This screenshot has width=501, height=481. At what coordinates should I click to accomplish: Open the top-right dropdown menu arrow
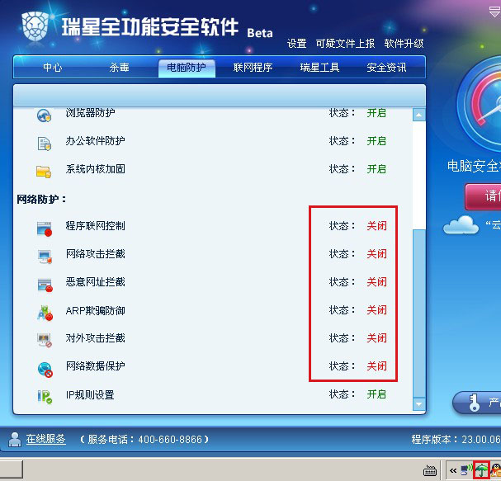[x=494, y=12]
